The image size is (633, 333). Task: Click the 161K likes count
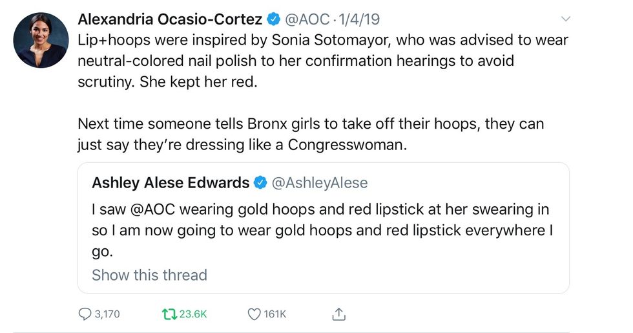pos(275,314)
